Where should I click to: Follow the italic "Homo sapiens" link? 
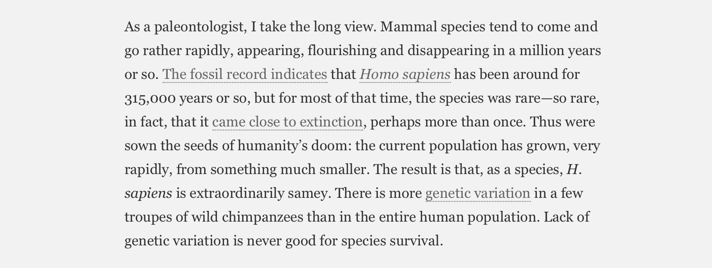405,75
